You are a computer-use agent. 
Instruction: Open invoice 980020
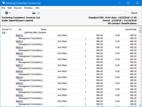pyautogui.click(x=19, y=83)
